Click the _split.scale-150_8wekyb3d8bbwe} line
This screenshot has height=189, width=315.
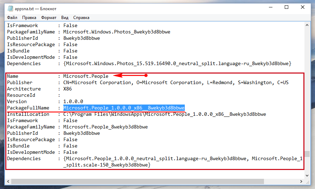point(107,165)
